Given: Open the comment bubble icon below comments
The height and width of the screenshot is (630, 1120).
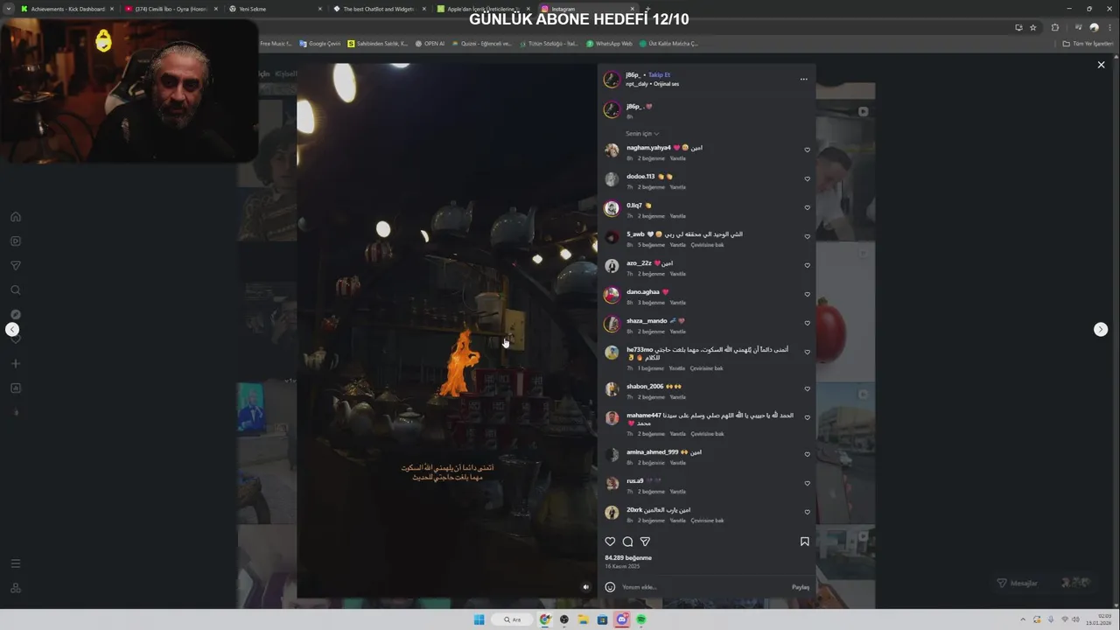Looking at the screenshot, I should [627, 542].
